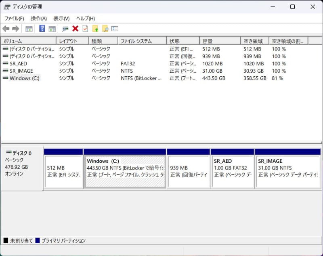Click the folder icon with magnifying glass

105,28
